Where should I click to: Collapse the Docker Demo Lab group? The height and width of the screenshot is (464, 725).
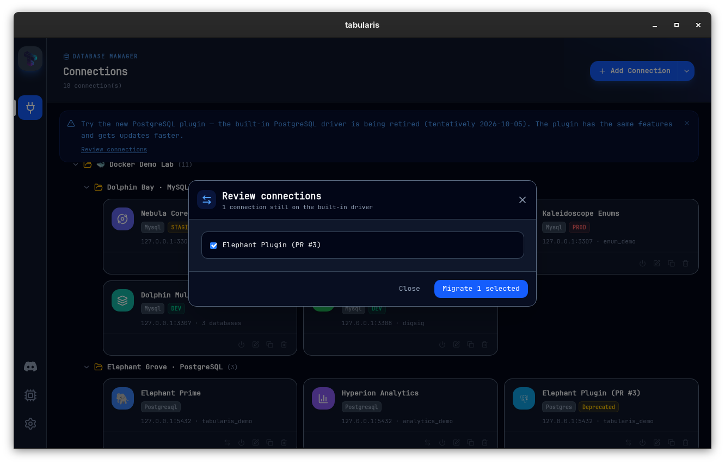(x=76, y=164)
